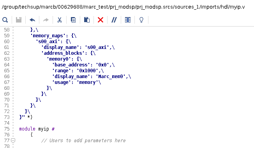Click the opening parenthesis on line 76
This screenshot has height=148, width=254.
click(x=32, y=134)
